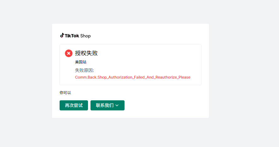Expand the 联系我们 dropdown chevron
Image resolution: width=279 pixels, height=147 pixels.
tap(117, 105)
